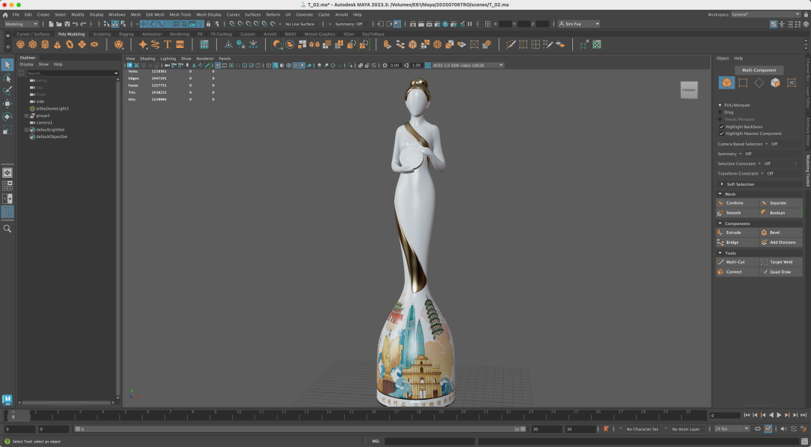Select the Type text tool icon
Screen dimensions: 811x447
pos(167,44)
